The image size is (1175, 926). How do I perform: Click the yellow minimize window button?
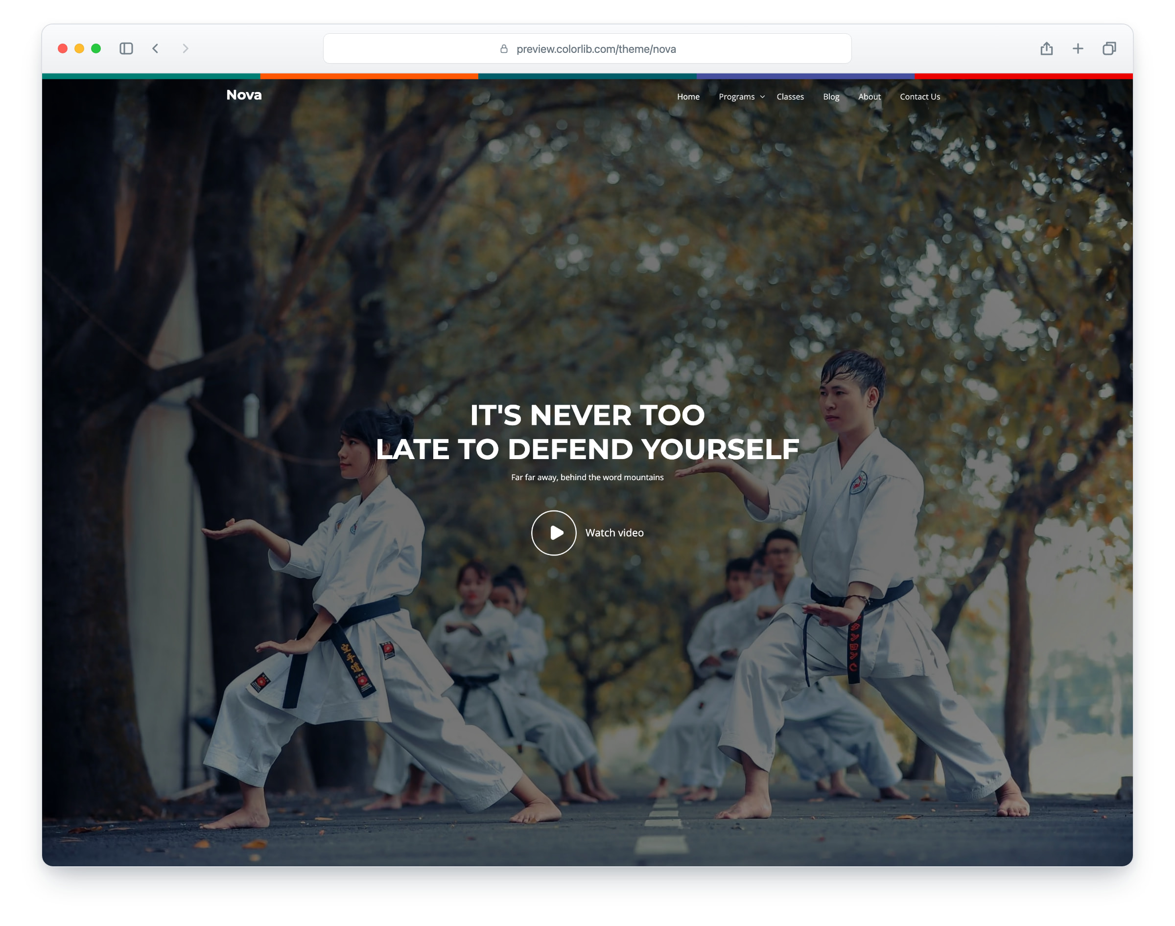click(x=79, y=49)
